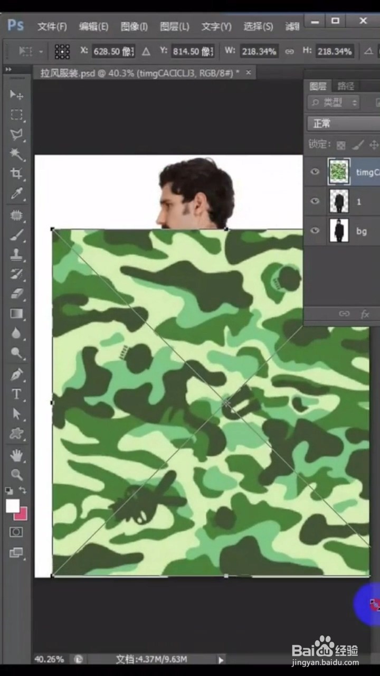Select the Brush tool
The width and height of the screenshot is (380, 676).
click(x=16, y=235)
